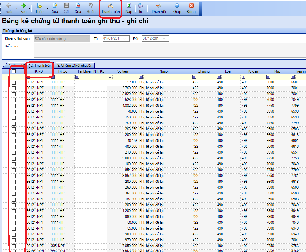Print using the In icon

[x=140, y=8]
